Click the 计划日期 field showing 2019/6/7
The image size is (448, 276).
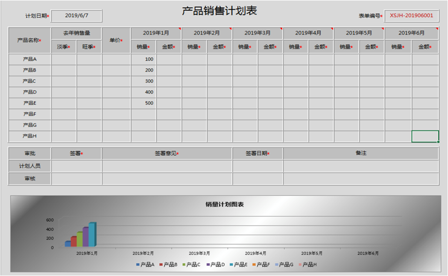click(x=76, y=16)
